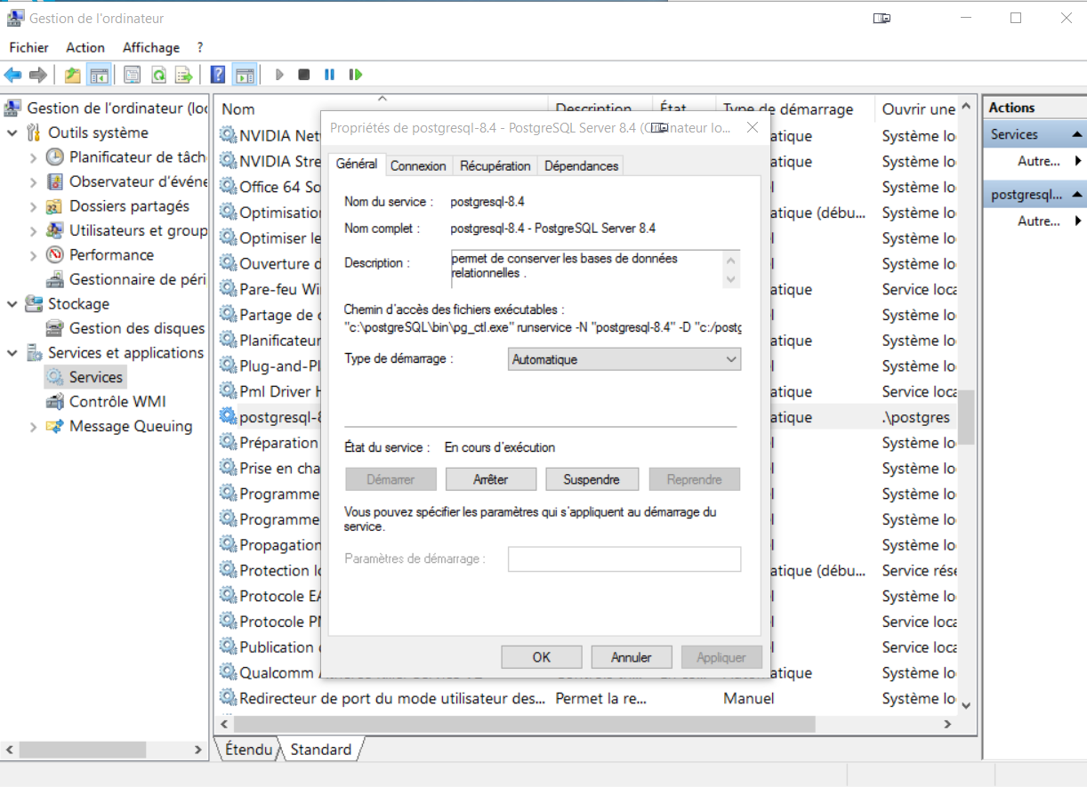Click the Back arrow in the toolbar
Viewport: 1087px width, 787px height.
point(13,75)
